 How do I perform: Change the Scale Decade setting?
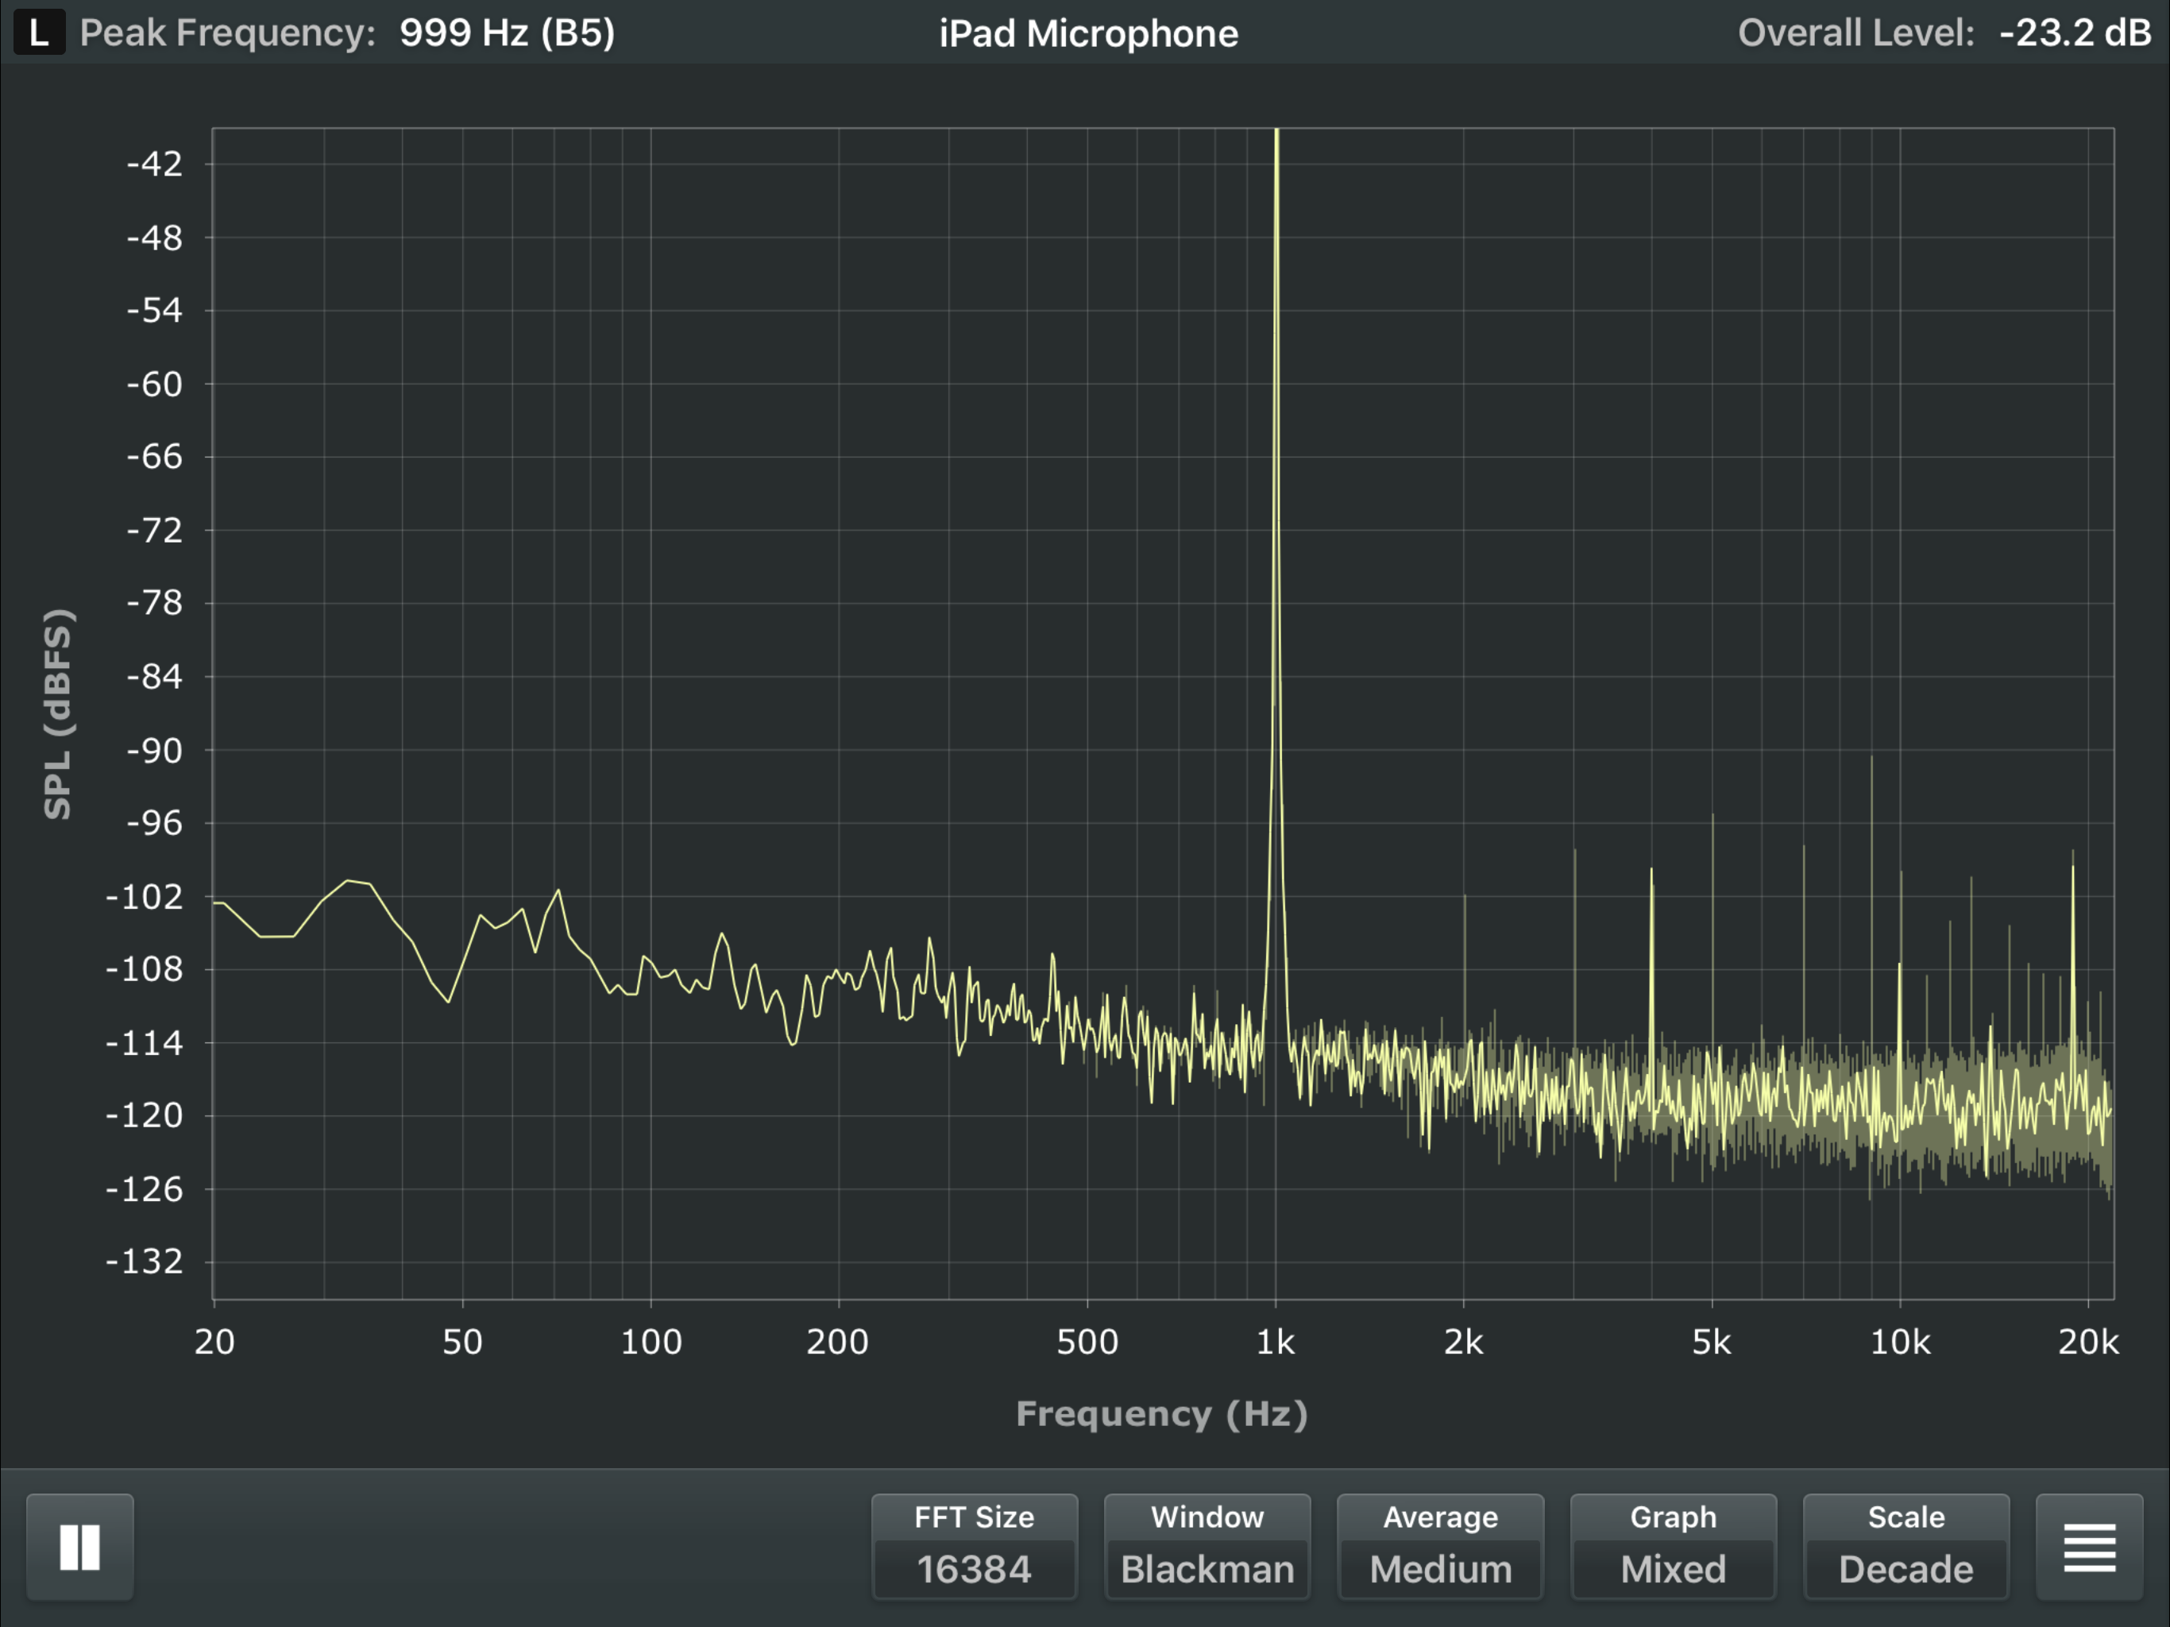[1906, 1547]
